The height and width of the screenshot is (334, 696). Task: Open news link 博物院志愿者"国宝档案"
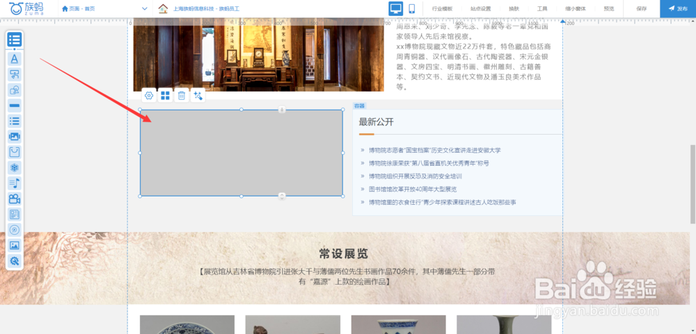(x=434, y=150)
